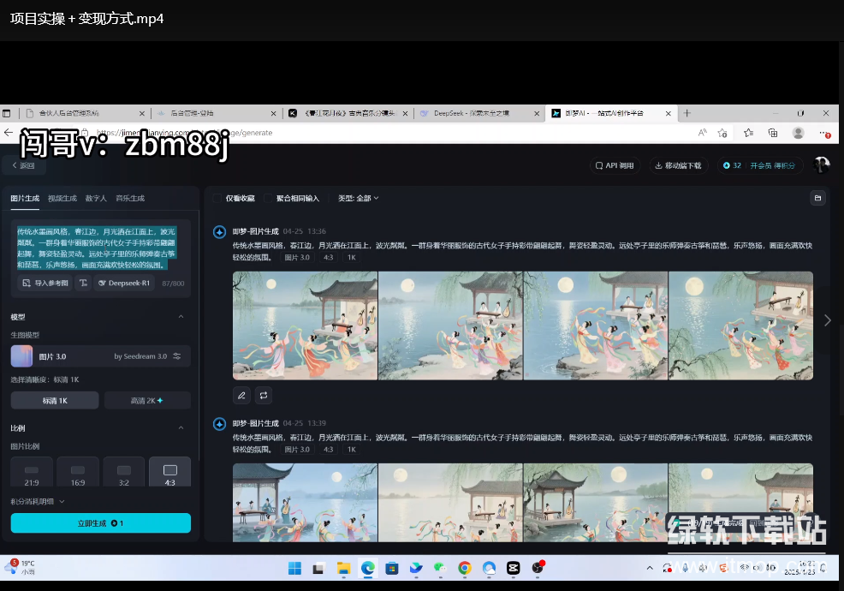Click the read aloud icon in address bar
This screenshot has width=844, height=591.
point(702,133)
